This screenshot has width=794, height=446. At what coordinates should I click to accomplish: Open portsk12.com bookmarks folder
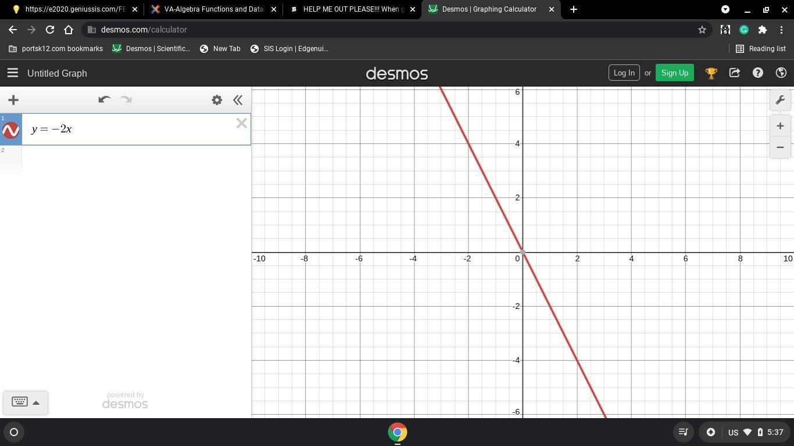[x=56, y=49]
